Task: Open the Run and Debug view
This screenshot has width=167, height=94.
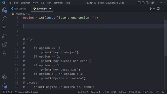Action: pyautogui.click(x=4, y=36)
